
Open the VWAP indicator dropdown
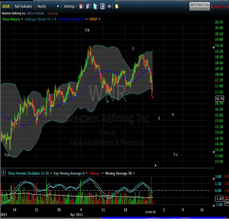[x=99, y=19]
